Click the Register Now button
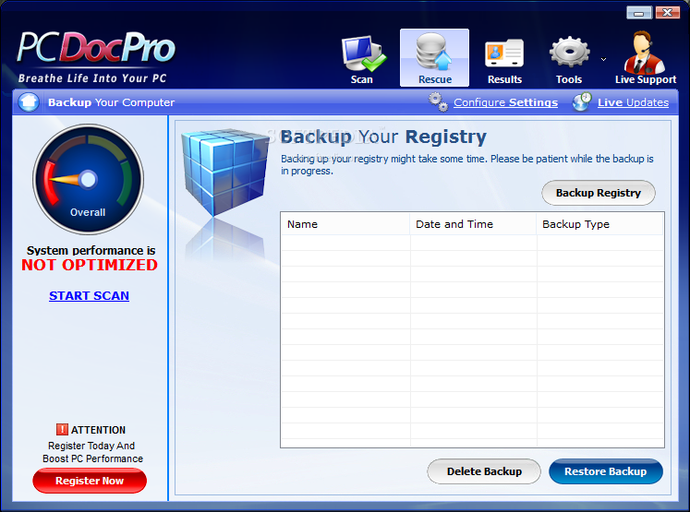The image size is (690, 512). (90, 481)
